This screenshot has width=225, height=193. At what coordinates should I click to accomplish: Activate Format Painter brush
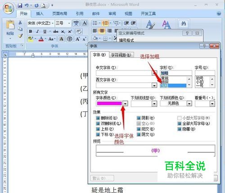[x=20, y=36]
